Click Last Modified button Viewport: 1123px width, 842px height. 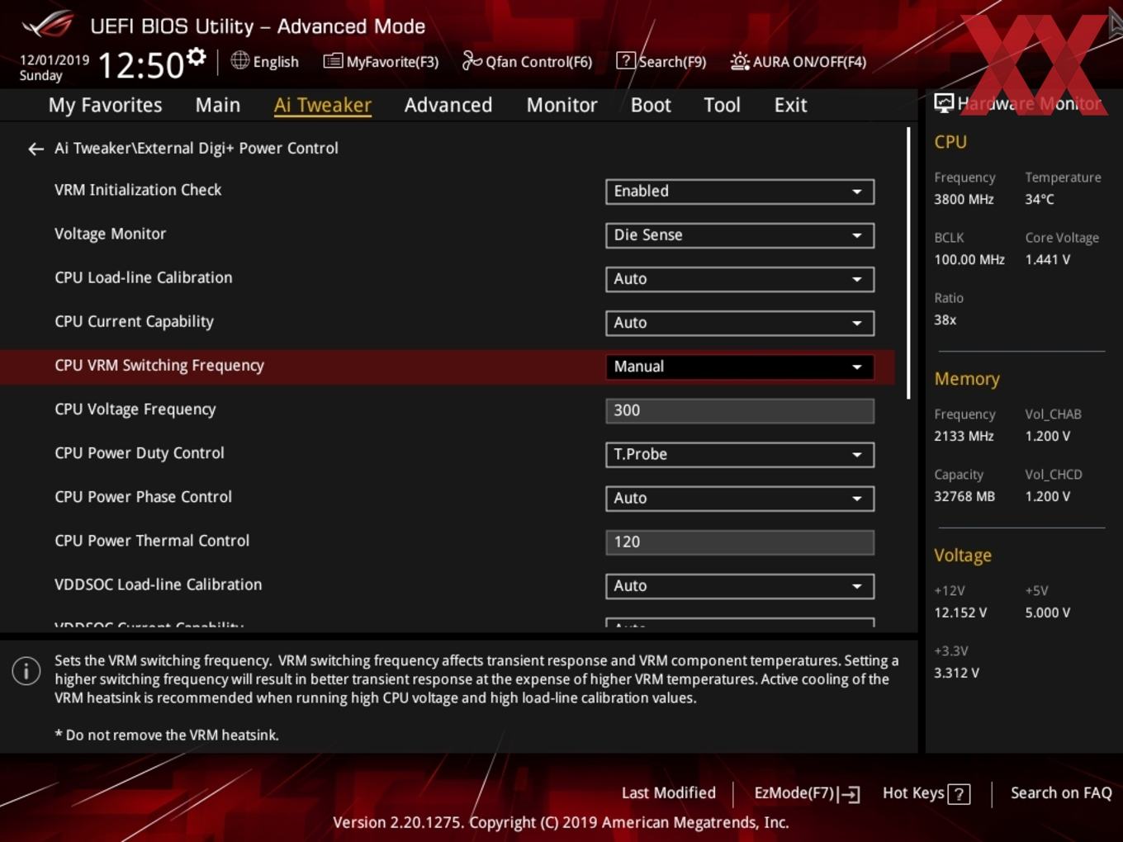pos(669,793)
